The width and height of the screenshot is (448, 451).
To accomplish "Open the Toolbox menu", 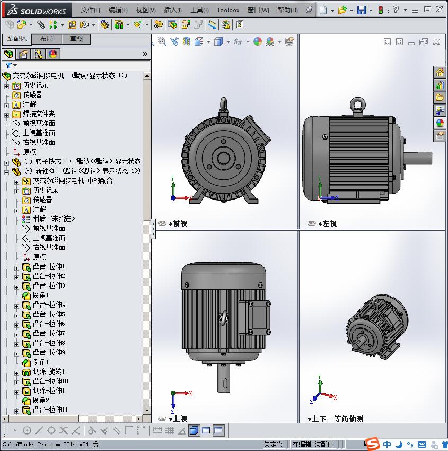I will (x=228, y=10).
